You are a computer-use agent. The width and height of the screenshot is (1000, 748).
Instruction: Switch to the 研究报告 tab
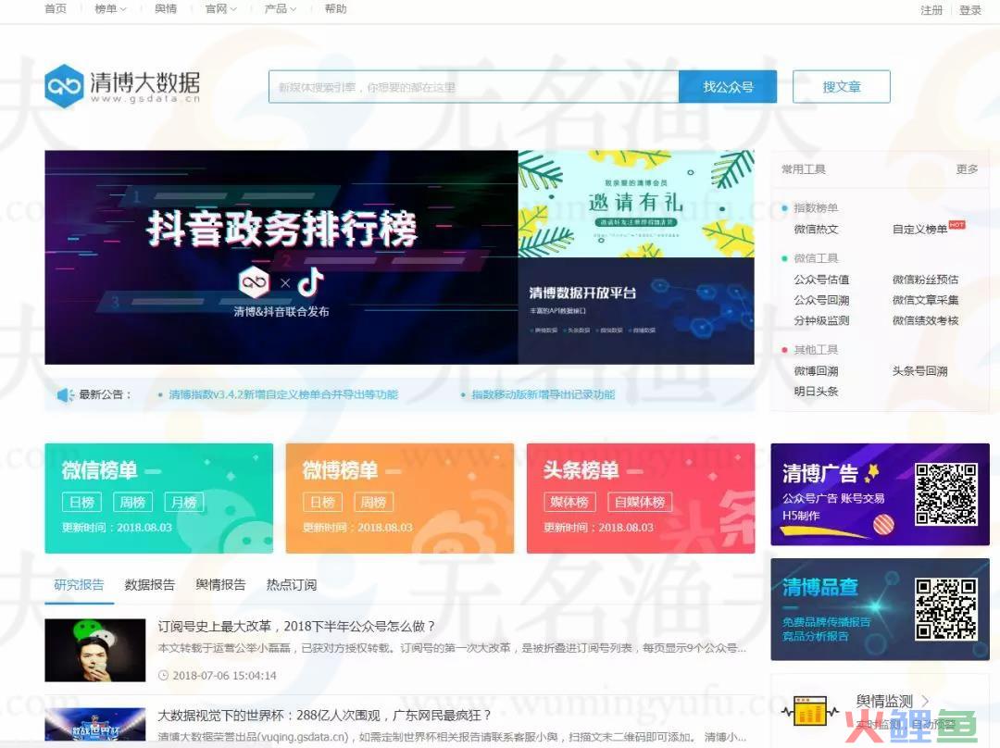[79, 585]
